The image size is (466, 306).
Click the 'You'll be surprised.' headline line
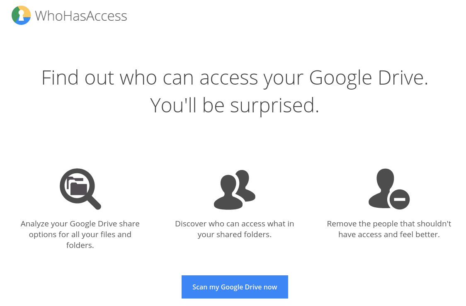(x=235, y=105)
